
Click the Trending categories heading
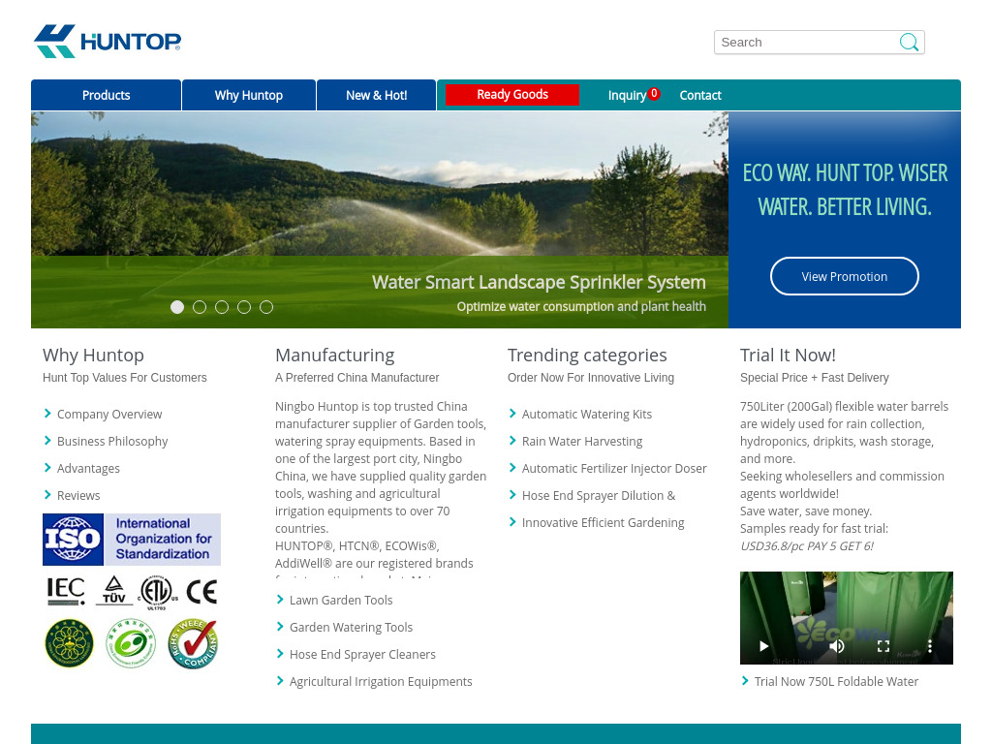(587, 356)
